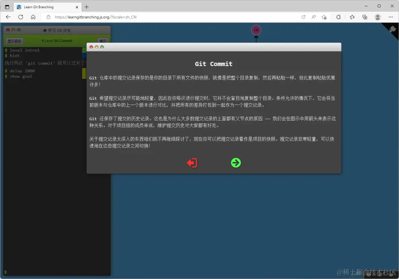This screenshot has height=279, width=399.
Task: Switch to the Learn Git Branching tab
Action: pyautogui.click(x=44, y=7)
